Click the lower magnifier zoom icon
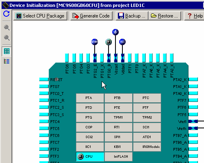 (7, 38)
